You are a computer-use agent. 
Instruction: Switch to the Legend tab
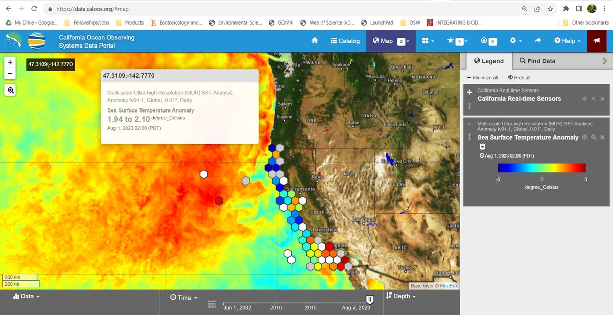[488, 61]
